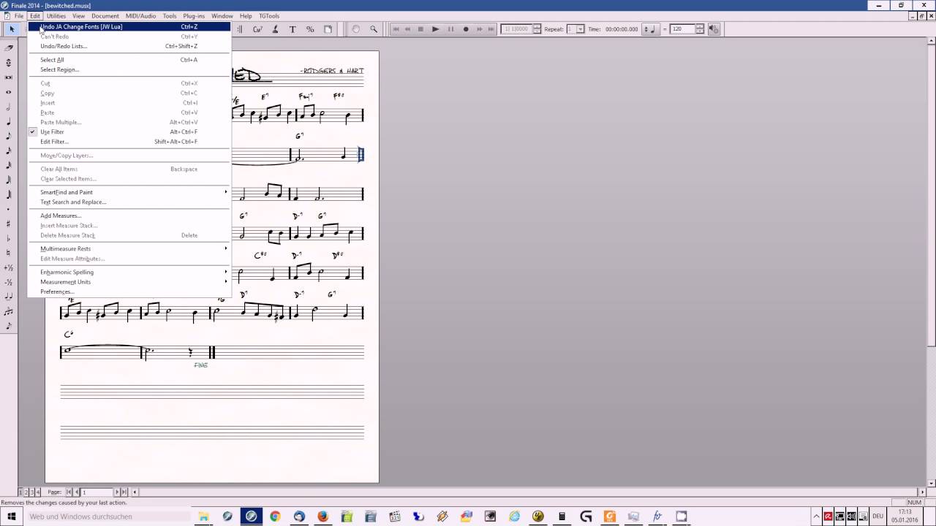Start recording with Record button

pos(466,29)
